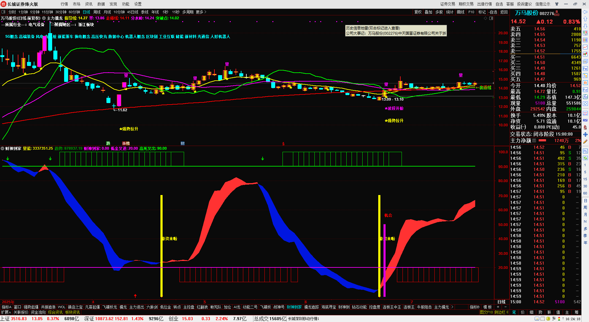Click the up arrow previous-stock icon
589x322 pixels.
click(585, 19)
